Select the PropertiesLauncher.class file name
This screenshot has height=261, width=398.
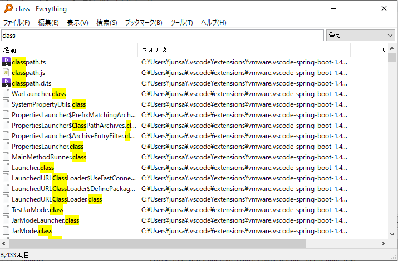tap(47, 147)
